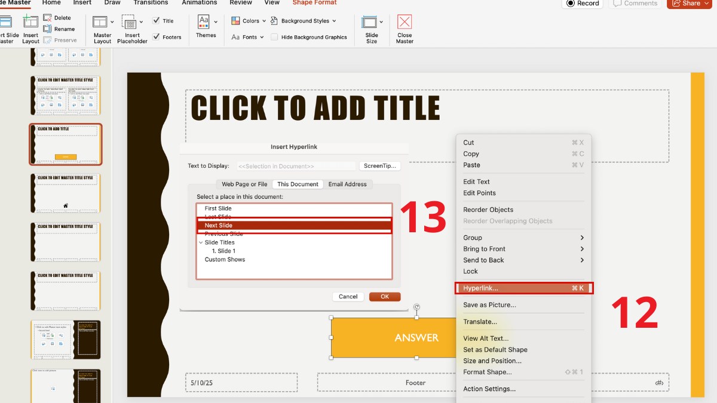717x403 pixels.
Task: Switch to the Home ribbon tab
Action: click(51, 3)
